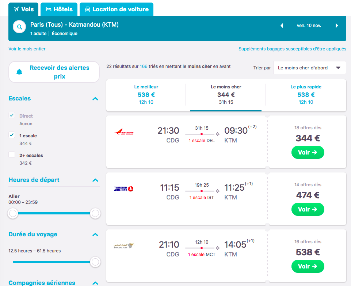This screenshot has width=351, height=286.
Task: Open Voir le mois entier link
Action: pos(27,49)
